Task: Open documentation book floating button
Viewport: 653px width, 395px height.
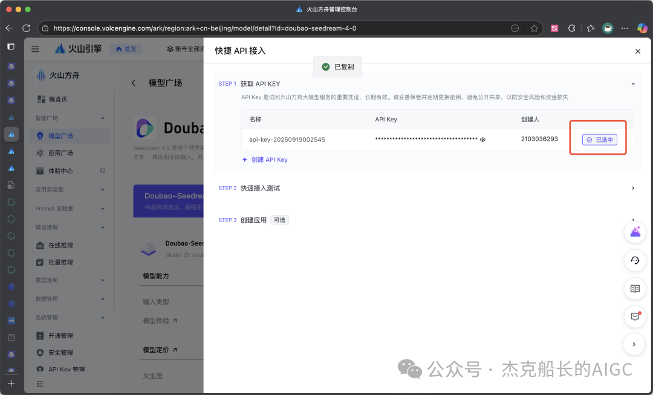Action: tap(635, 289)
